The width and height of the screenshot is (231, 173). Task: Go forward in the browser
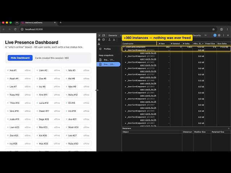click(x=9, y=29)
